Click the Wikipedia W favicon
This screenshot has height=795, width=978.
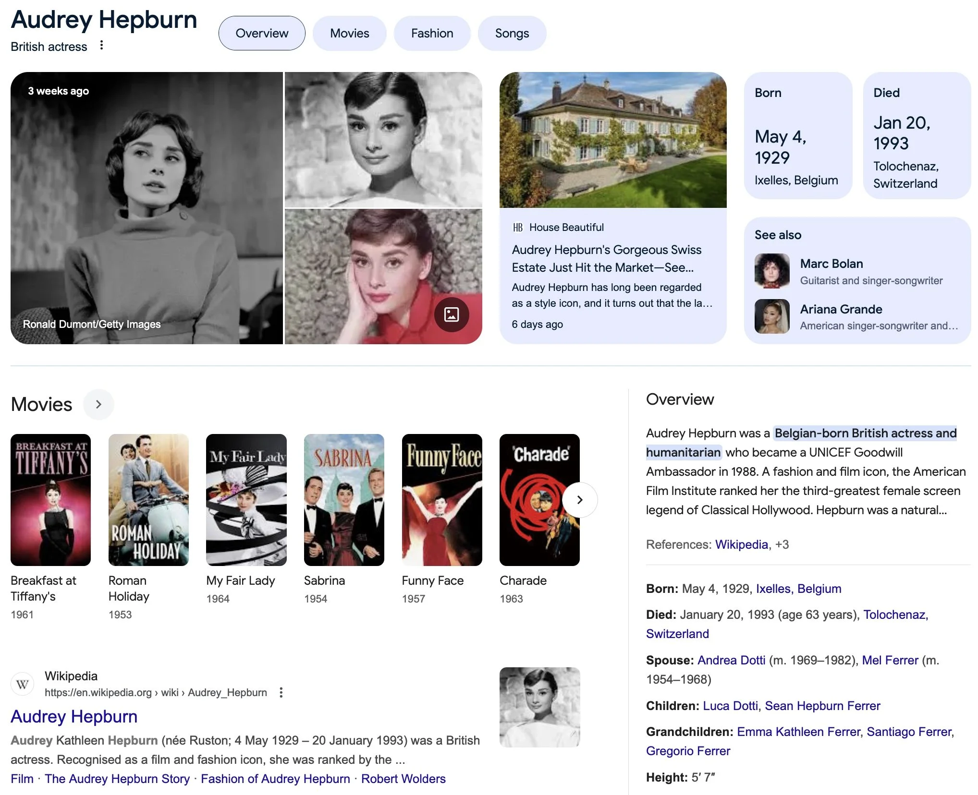[22, 684]
